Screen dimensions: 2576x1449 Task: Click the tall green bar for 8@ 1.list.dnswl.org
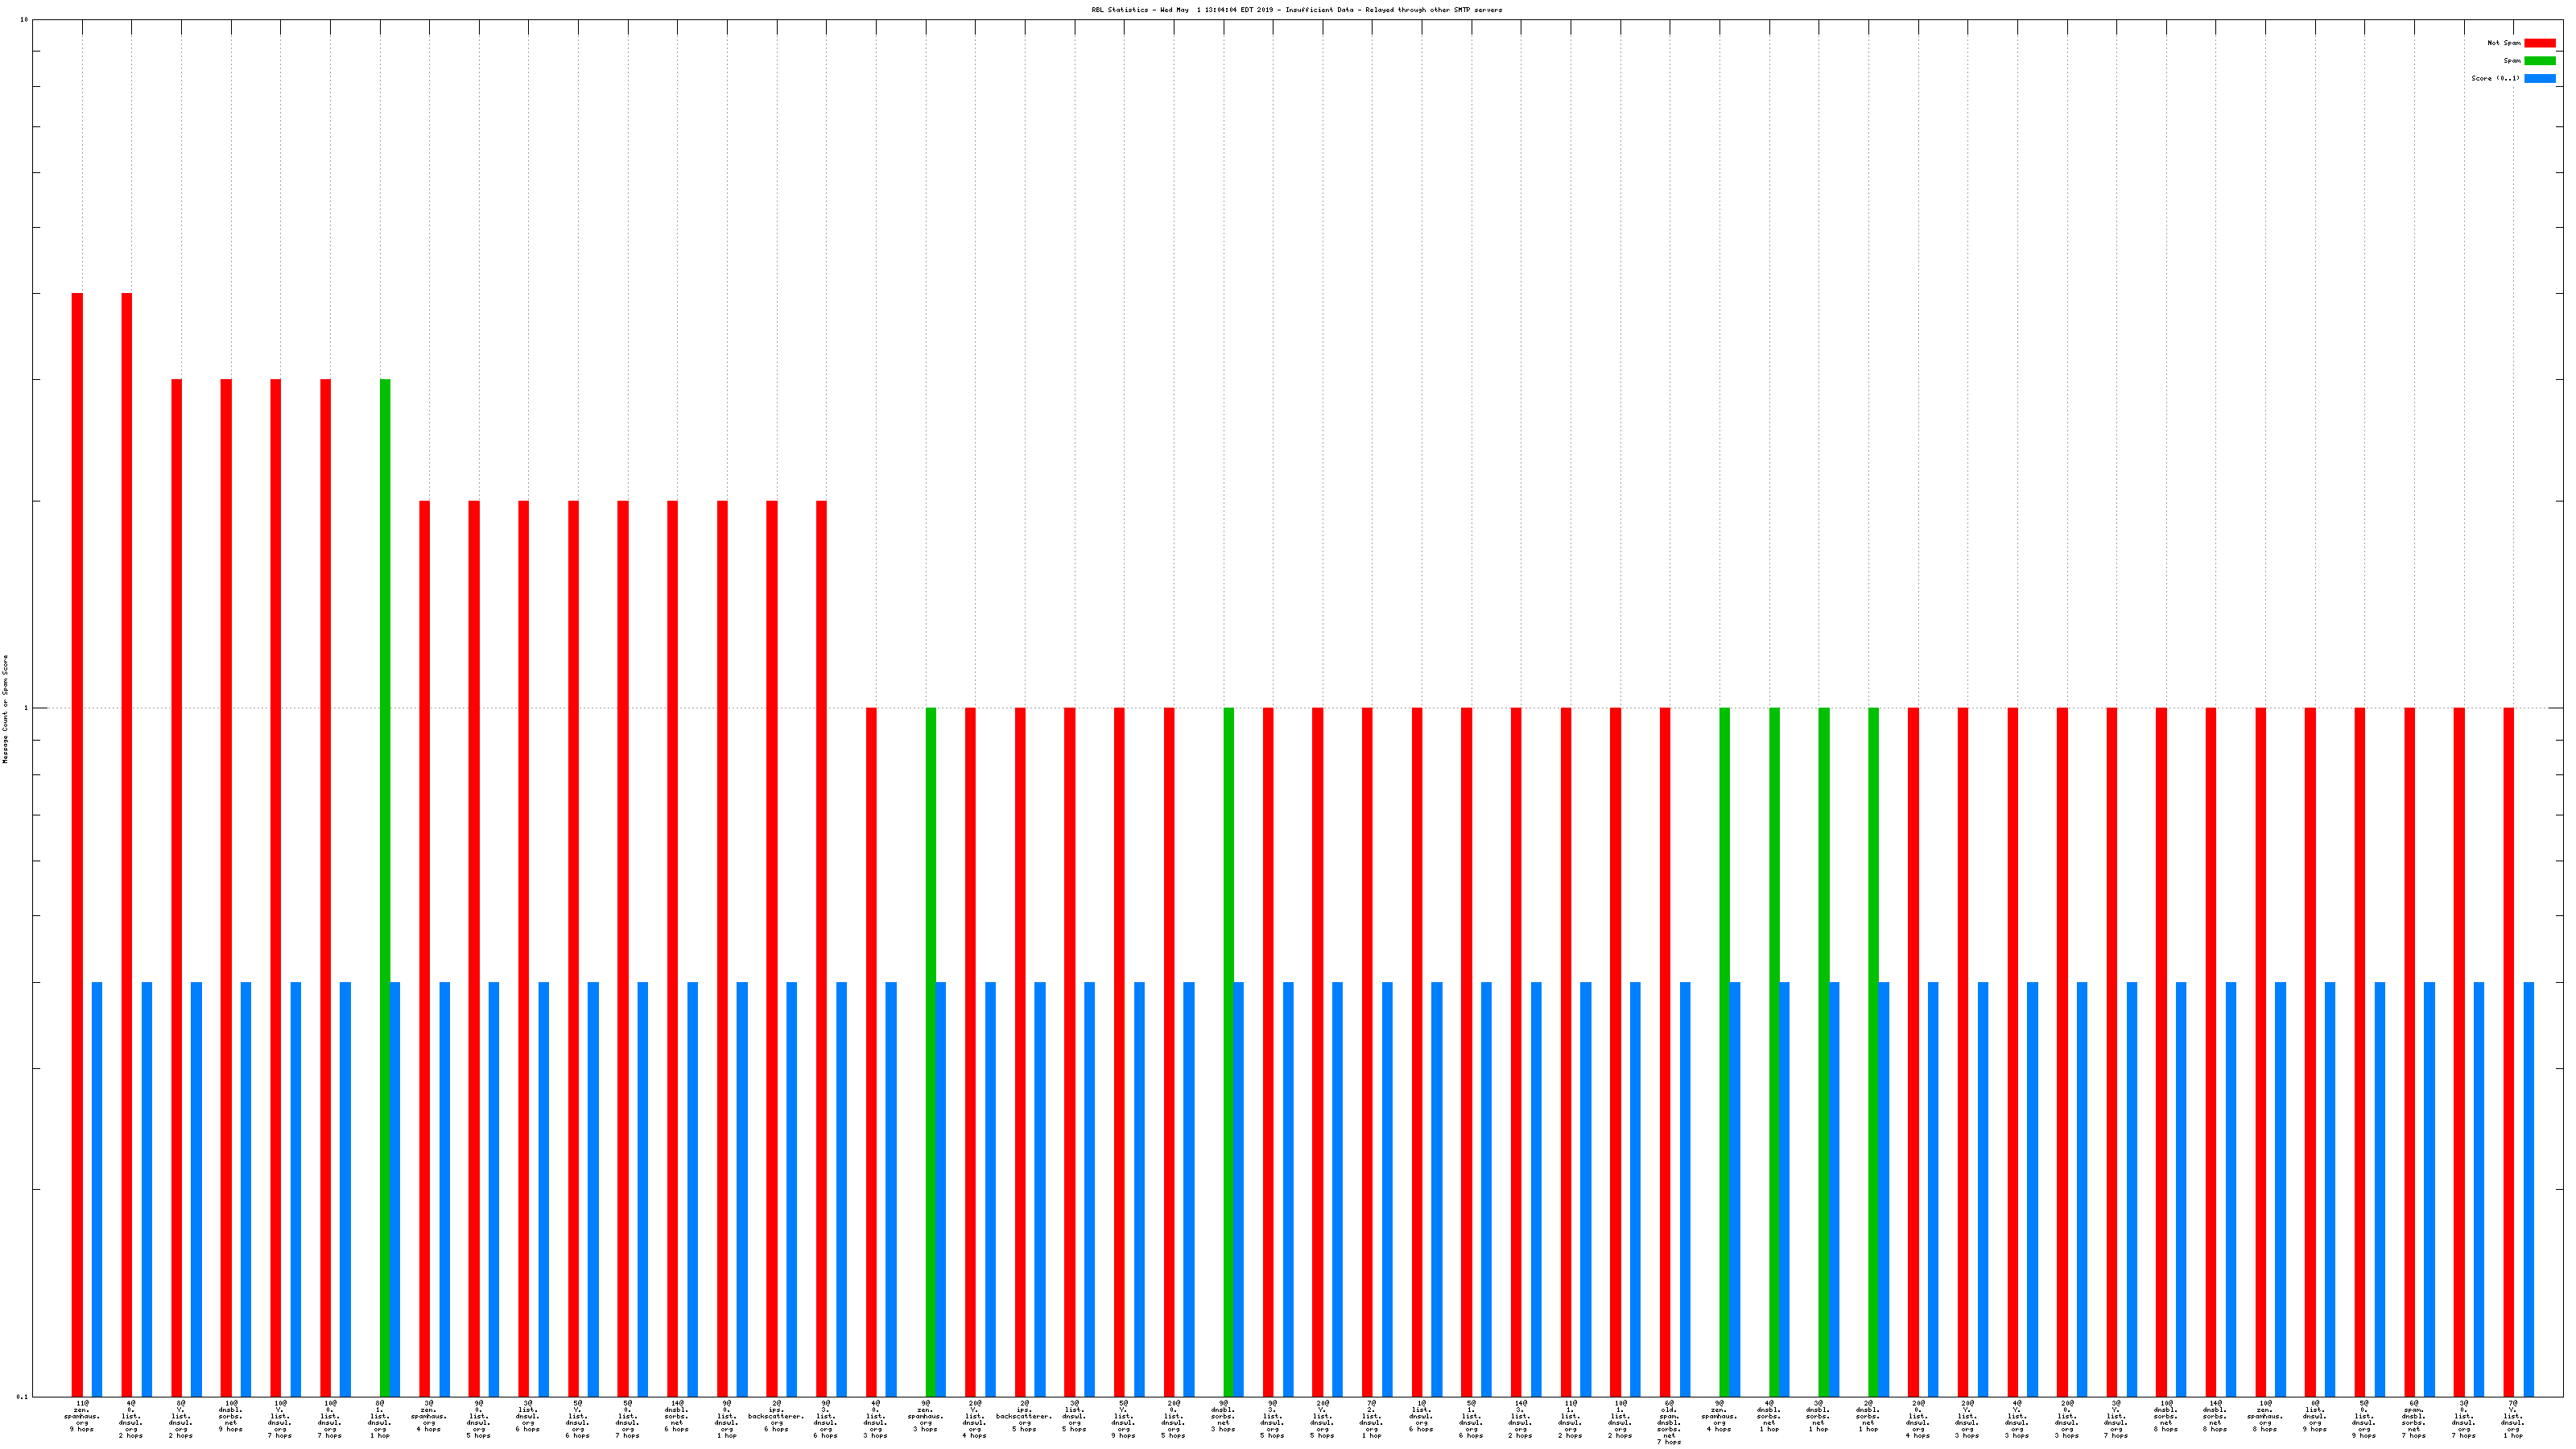[385, 800]
